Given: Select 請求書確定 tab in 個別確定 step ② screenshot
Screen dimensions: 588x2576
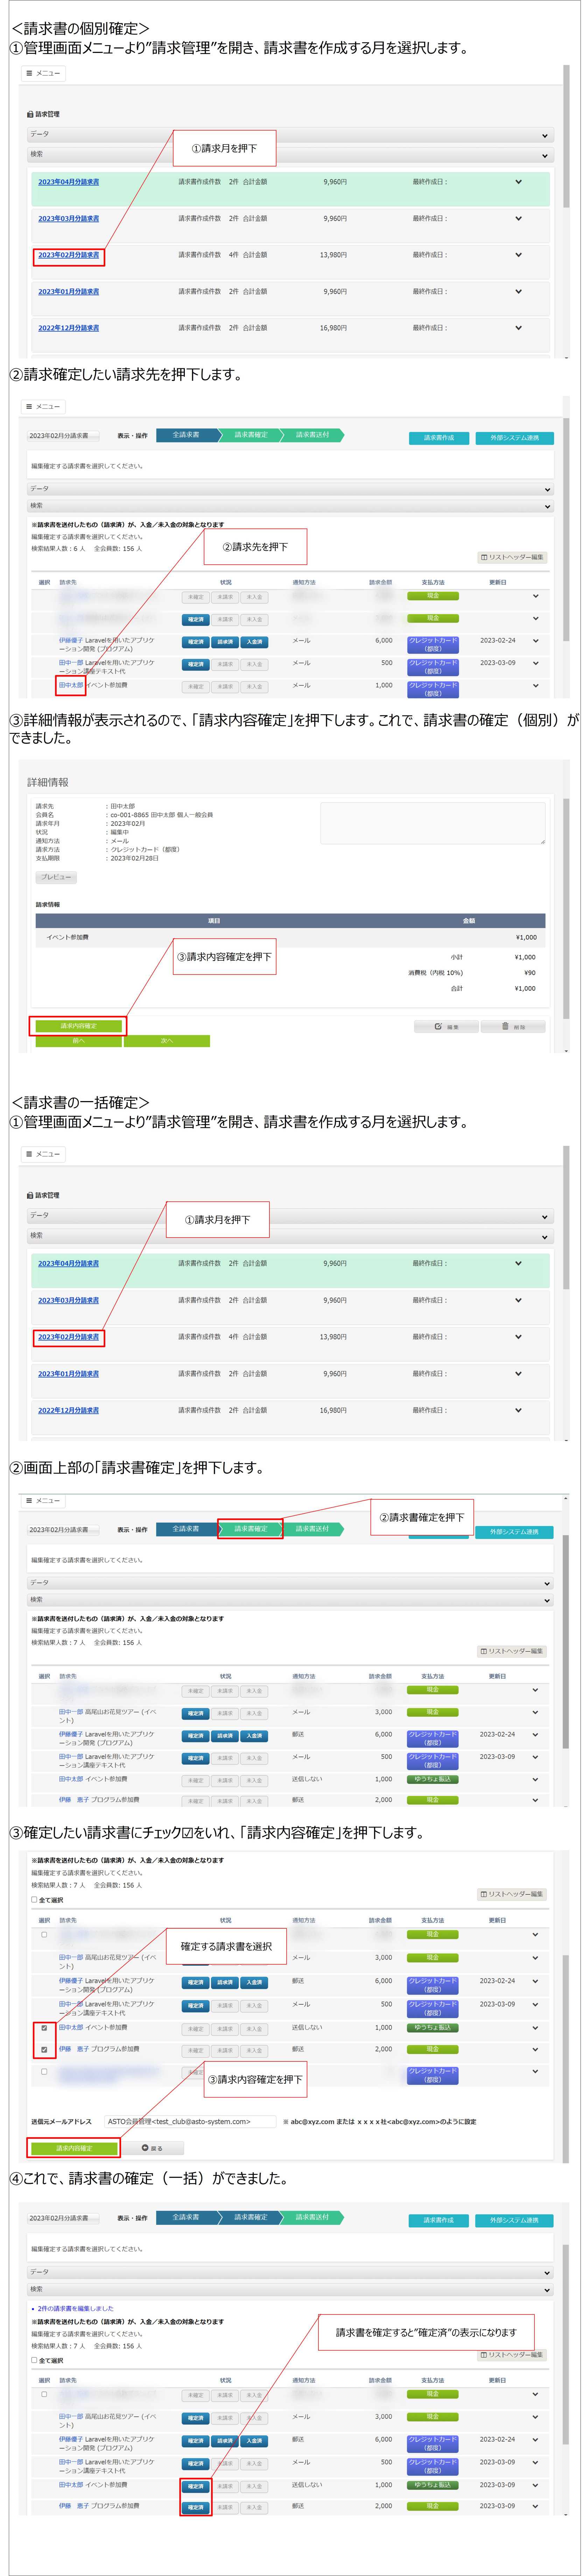Looking at the screenshot, I should 250,435.
